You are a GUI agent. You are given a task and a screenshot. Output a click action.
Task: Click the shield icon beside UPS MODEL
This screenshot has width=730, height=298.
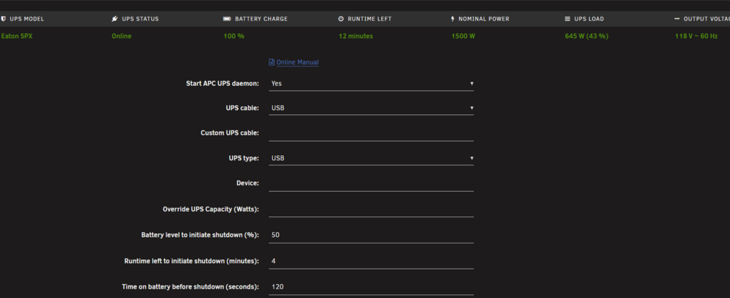4,19
